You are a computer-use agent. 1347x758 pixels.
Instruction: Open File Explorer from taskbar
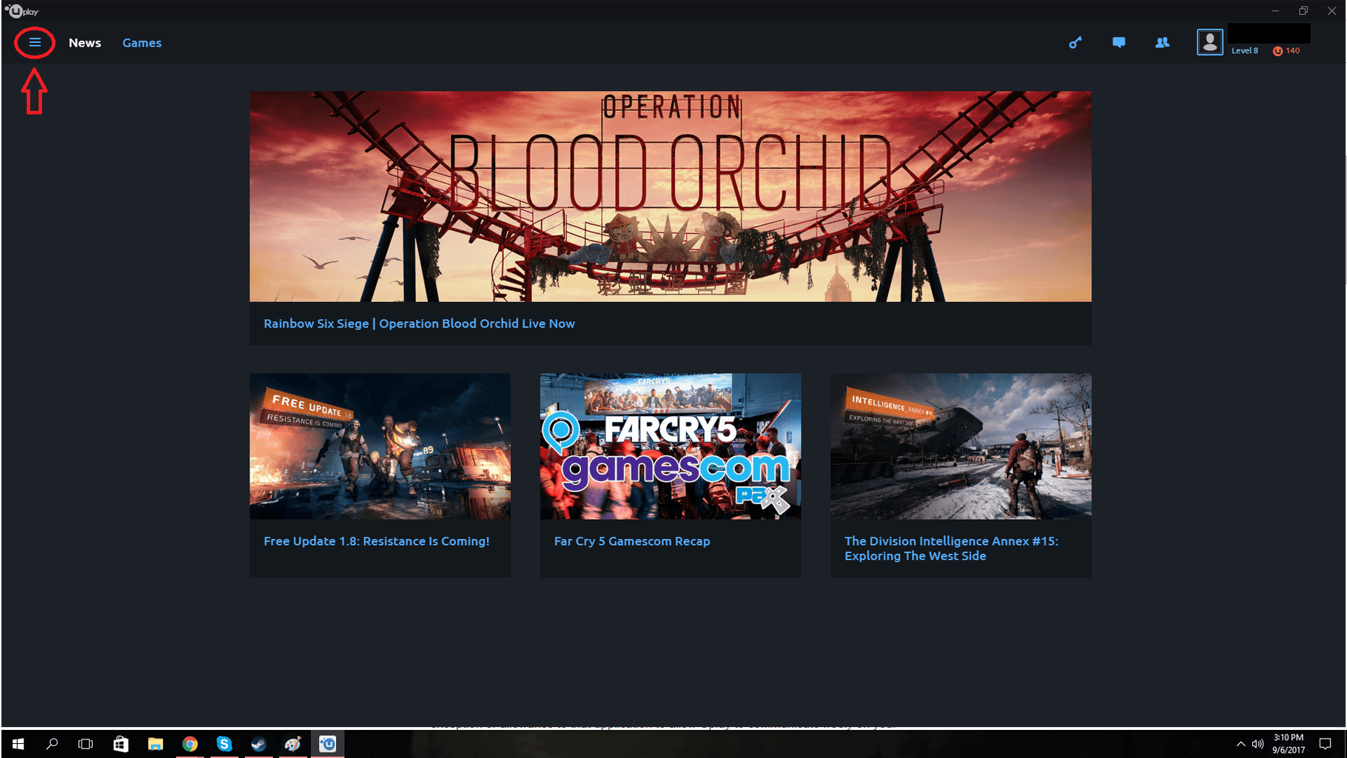click(x=155, y=744)
